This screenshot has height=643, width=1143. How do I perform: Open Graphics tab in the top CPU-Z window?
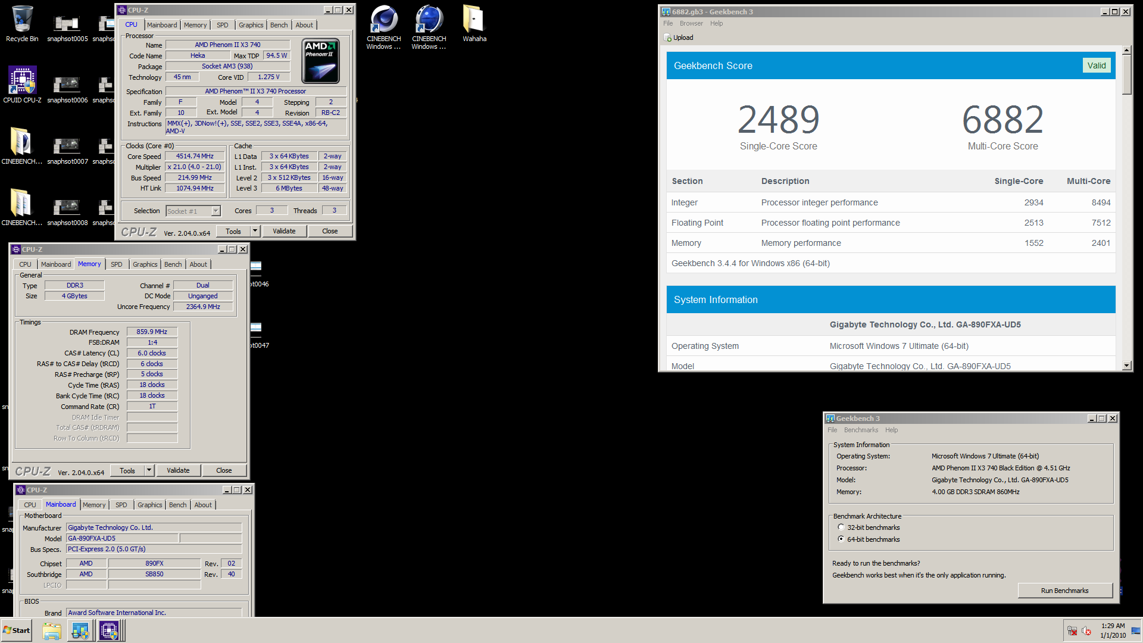[x=251, y=25]
